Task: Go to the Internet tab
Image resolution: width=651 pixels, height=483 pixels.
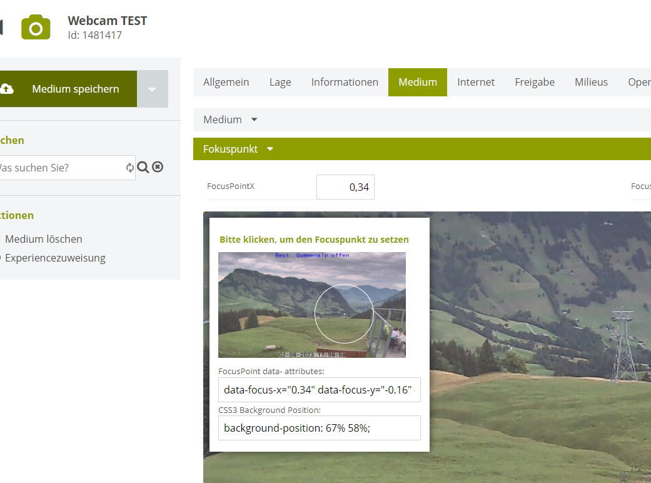Action: [475, 82]
